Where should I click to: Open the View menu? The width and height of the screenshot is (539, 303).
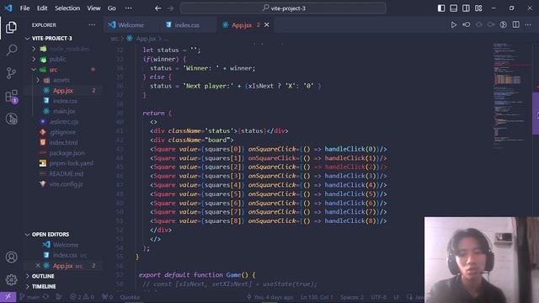tap(93, 8)
